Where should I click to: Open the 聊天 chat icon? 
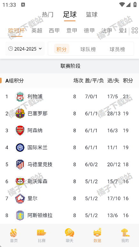coord(69,233)
